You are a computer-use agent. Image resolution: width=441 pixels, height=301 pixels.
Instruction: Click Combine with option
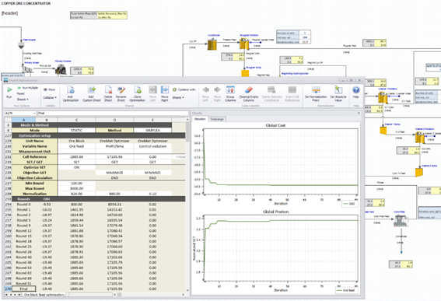point(184,89)
